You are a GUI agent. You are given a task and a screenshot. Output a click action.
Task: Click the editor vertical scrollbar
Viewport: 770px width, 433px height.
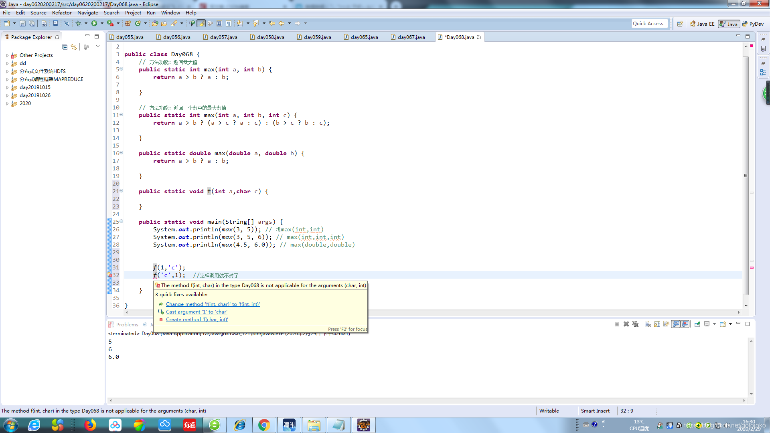746,175
